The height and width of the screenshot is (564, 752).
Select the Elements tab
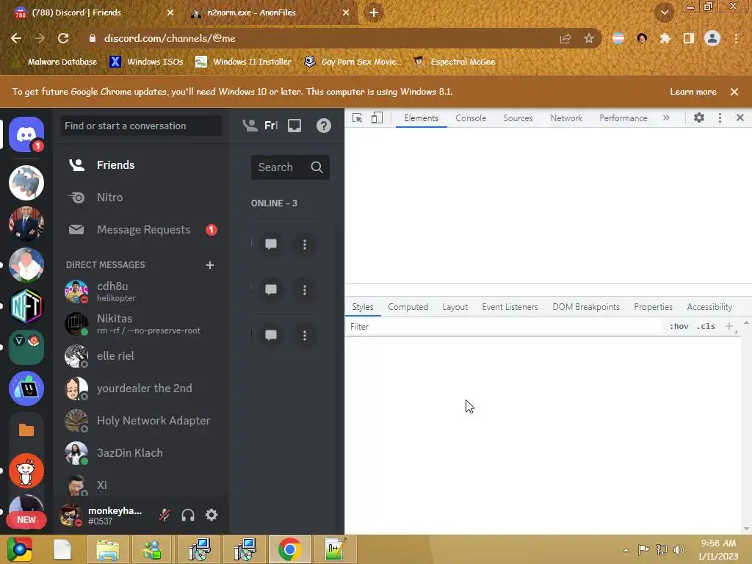click(421, 118)
